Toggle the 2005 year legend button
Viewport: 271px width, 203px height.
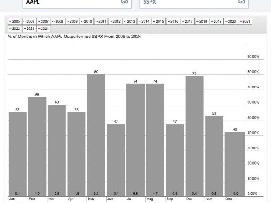pos(15,21)
